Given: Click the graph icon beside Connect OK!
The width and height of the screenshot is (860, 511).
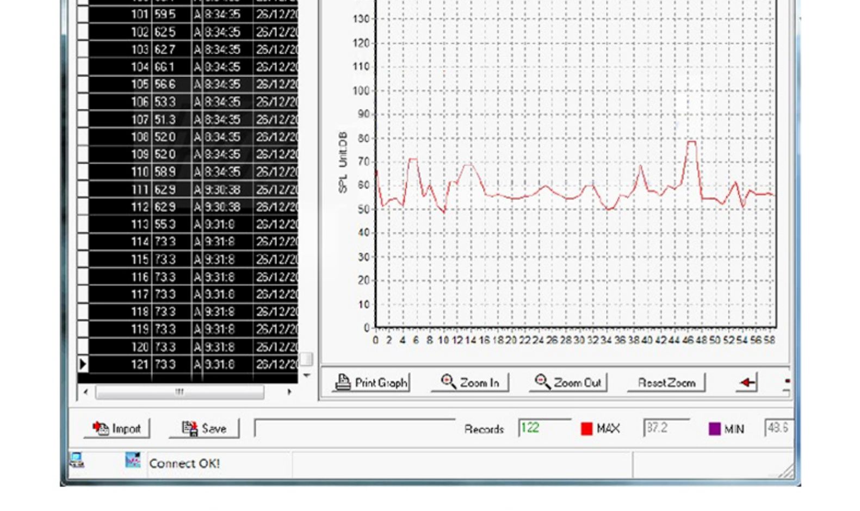Looking at the screenshot, I should click(x=133, y=460).
